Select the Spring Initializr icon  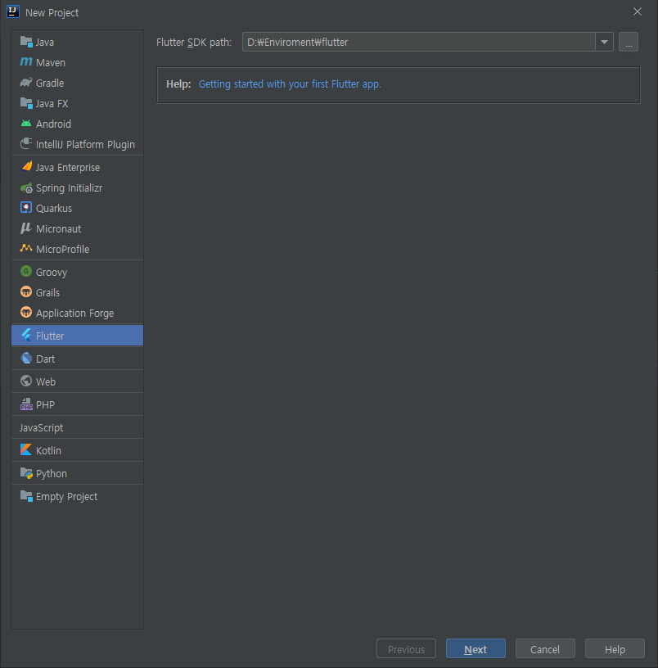click(x=26, y=187)
